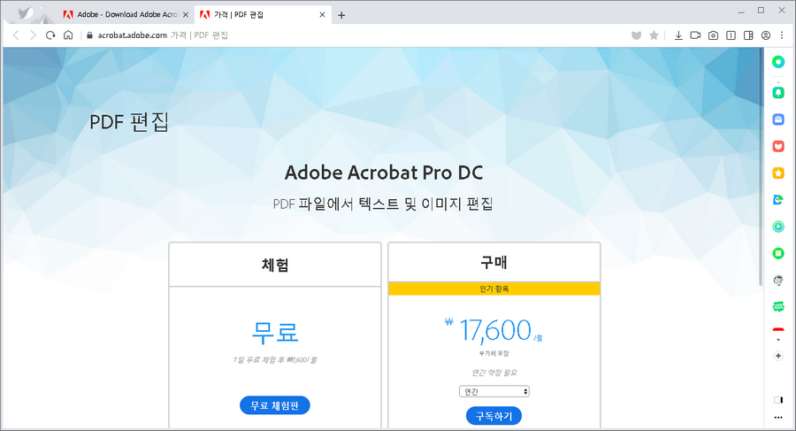Open the home page via the house icon
This screenshot has height=431, width=796.
[x=68, y=35]
